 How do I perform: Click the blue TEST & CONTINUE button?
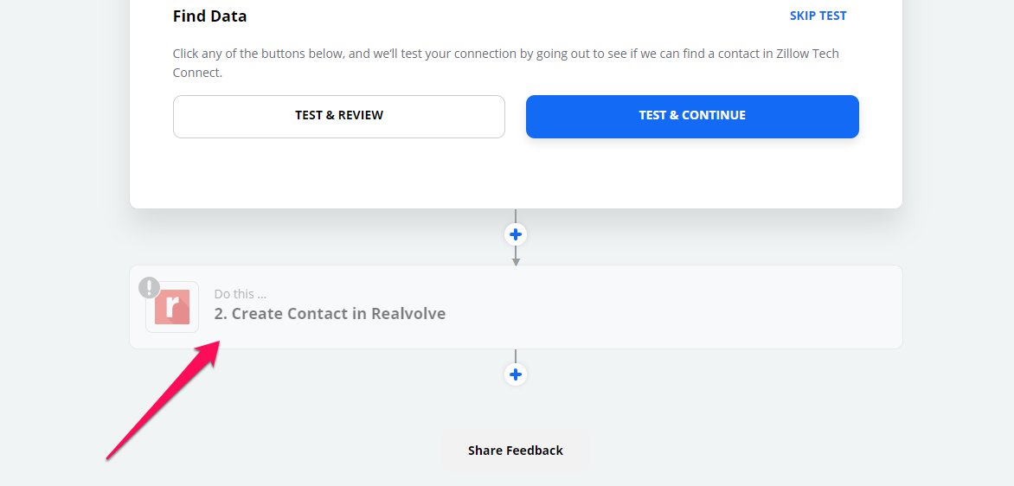click(x=692, y=117)
